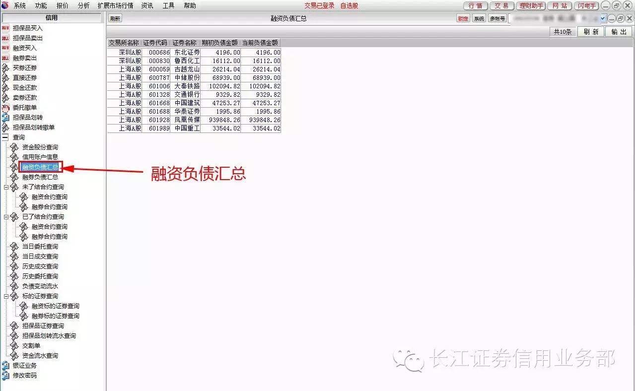Screen dimensions: 635x391
Task: Open the 系统 menu
Action: [x=19, y=5]
